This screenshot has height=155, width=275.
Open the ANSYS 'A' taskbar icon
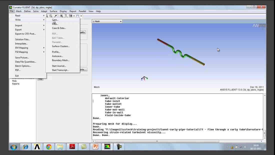point(37,147)
